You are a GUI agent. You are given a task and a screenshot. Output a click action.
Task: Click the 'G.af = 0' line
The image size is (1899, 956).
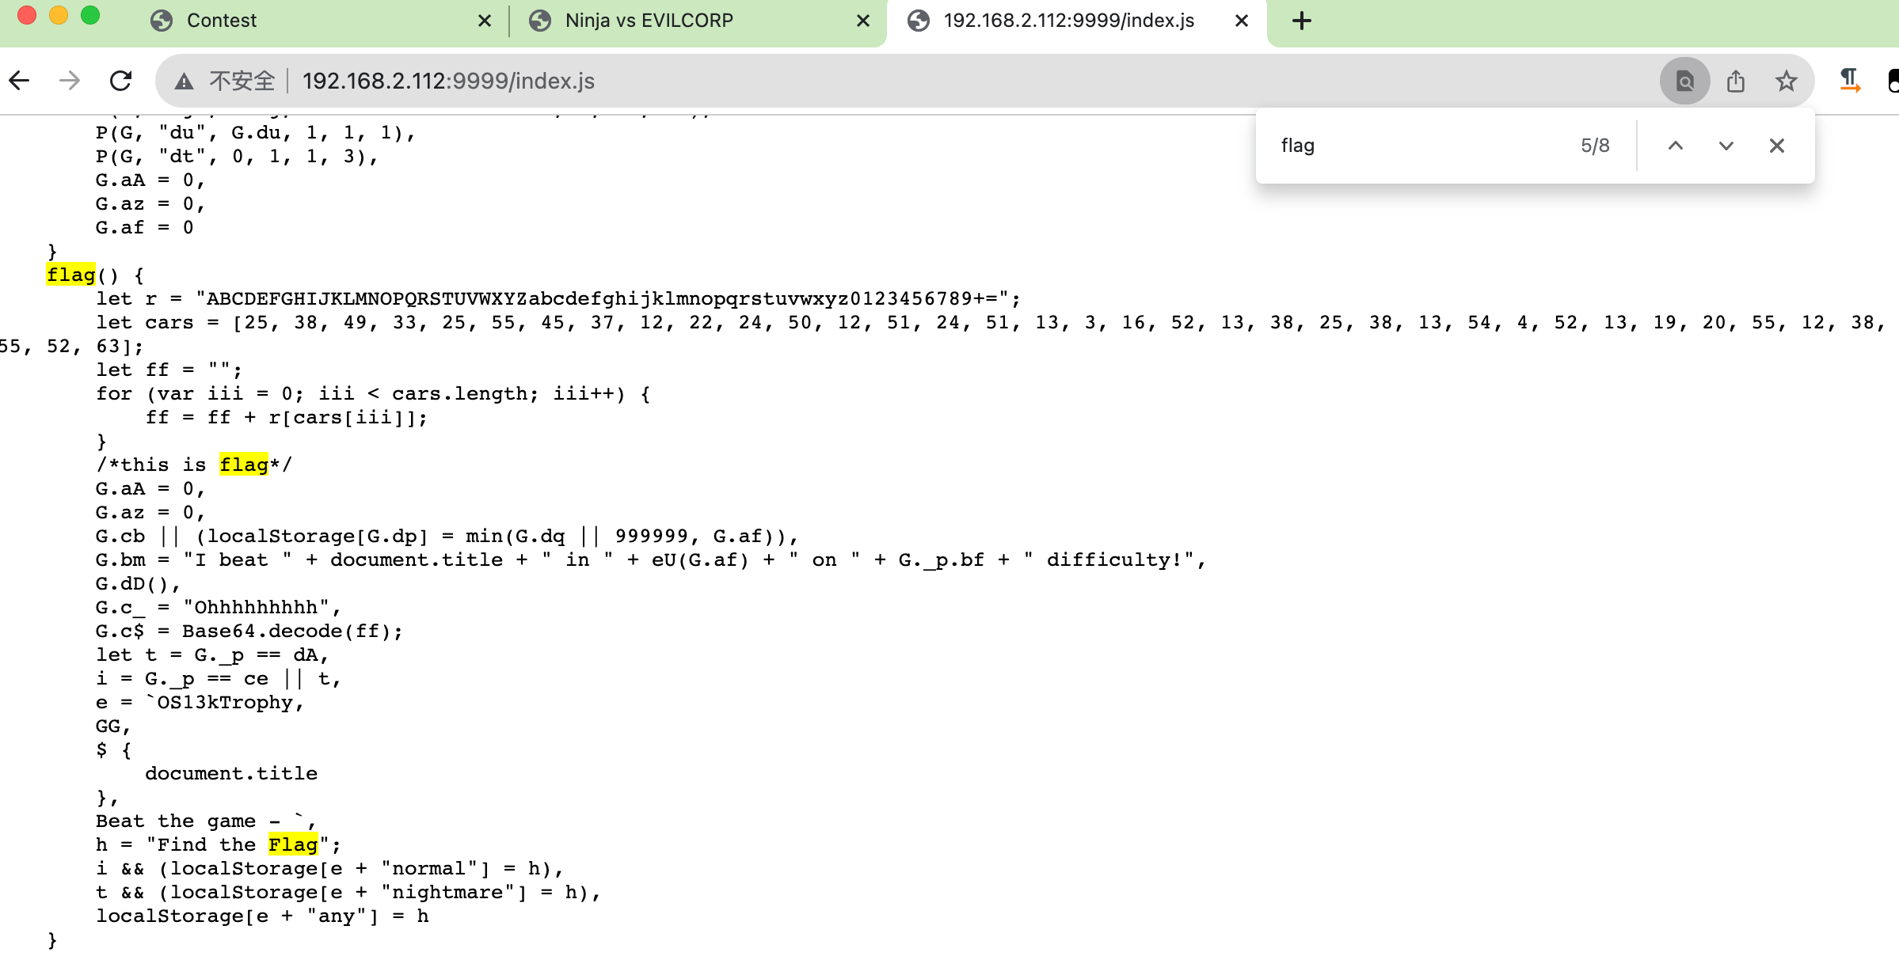coord(145,227)
